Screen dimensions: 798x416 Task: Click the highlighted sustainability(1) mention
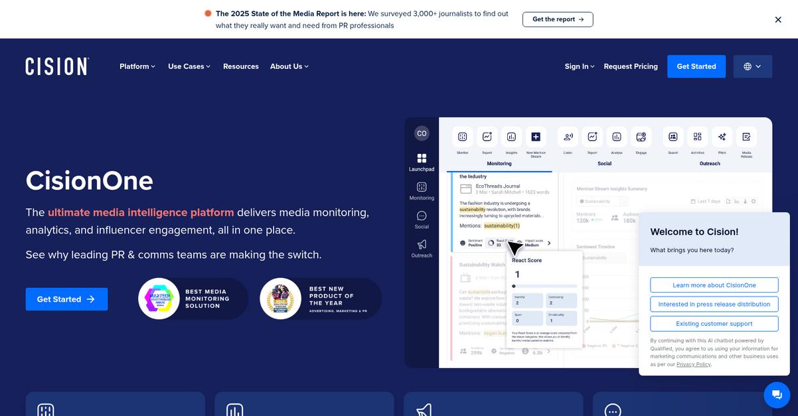pos(502,226)
